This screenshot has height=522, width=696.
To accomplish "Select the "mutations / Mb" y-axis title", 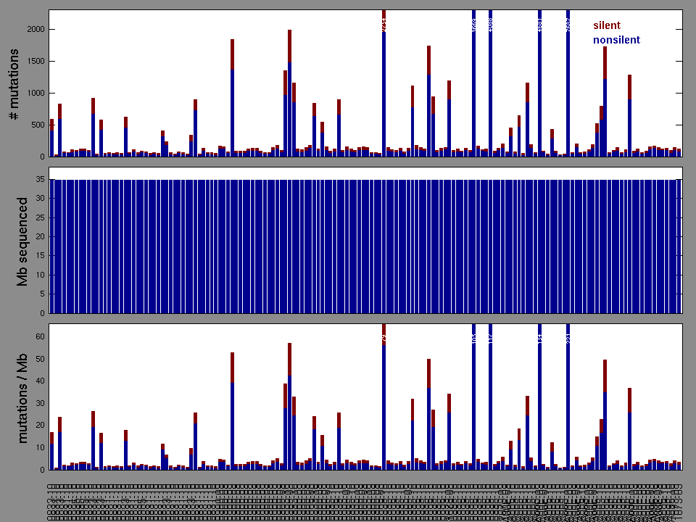I will [x=22, y=397].
